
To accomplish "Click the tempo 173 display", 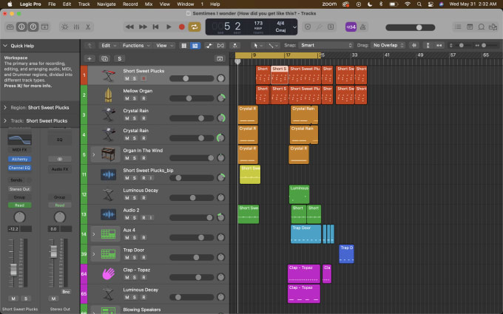I will (x=258, y=24).
